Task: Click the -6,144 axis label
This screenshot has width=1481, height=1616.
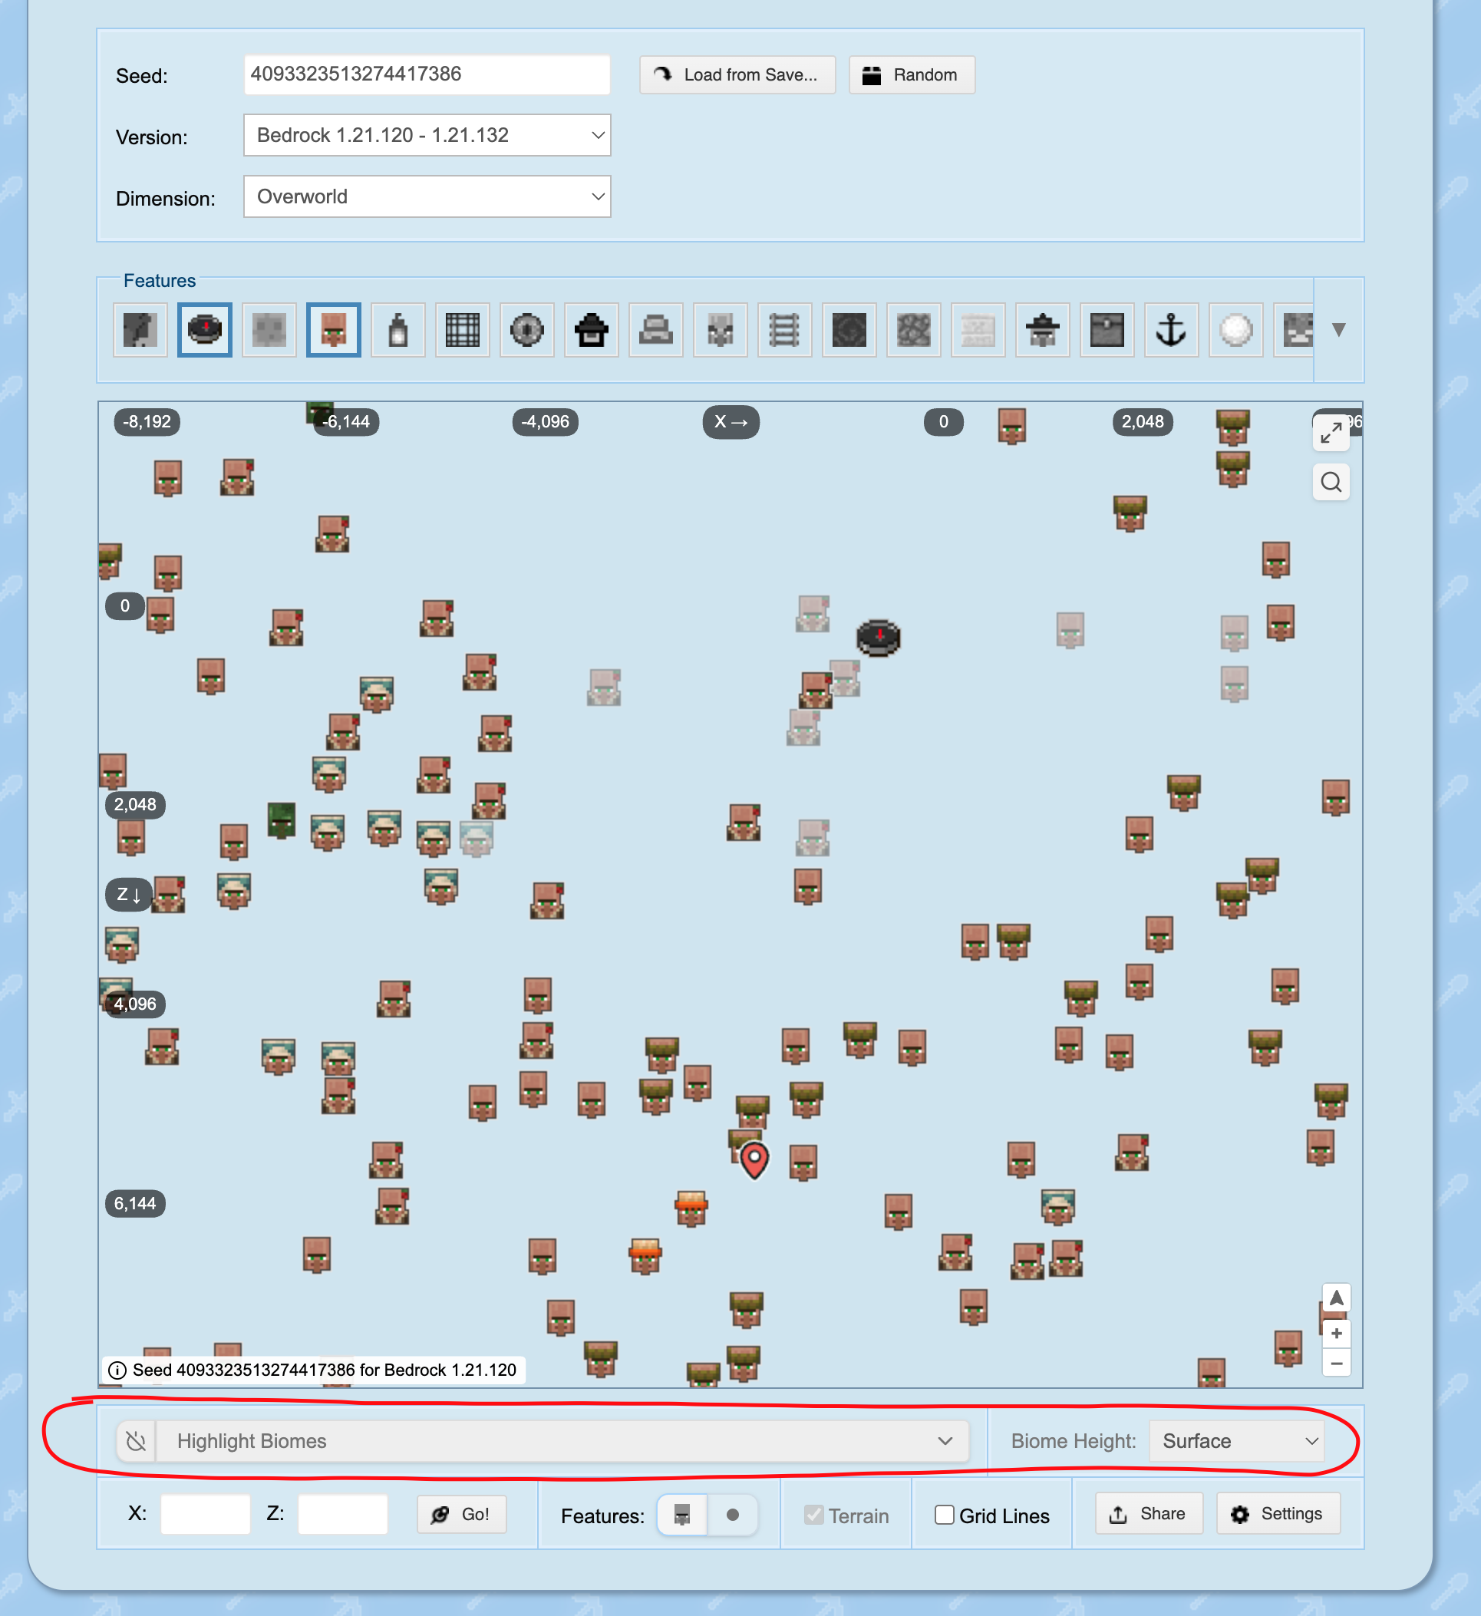Action: coord(346,421)
